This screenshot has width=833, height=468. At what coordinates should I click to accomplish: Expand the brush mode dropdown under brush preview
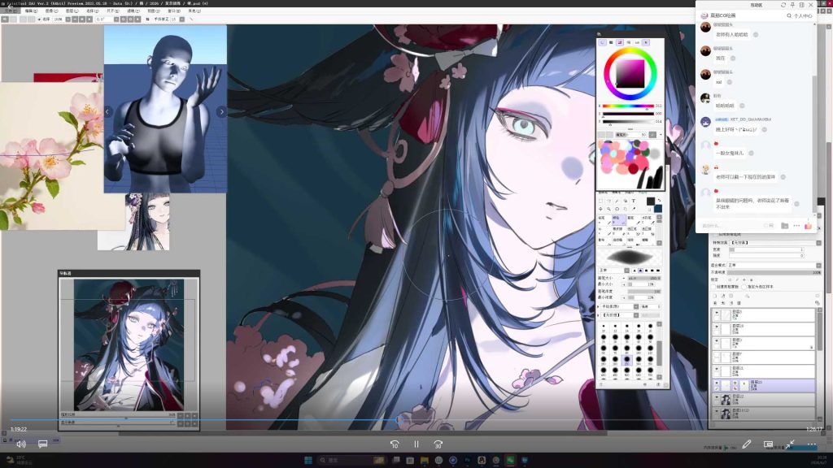coord(613,271)
